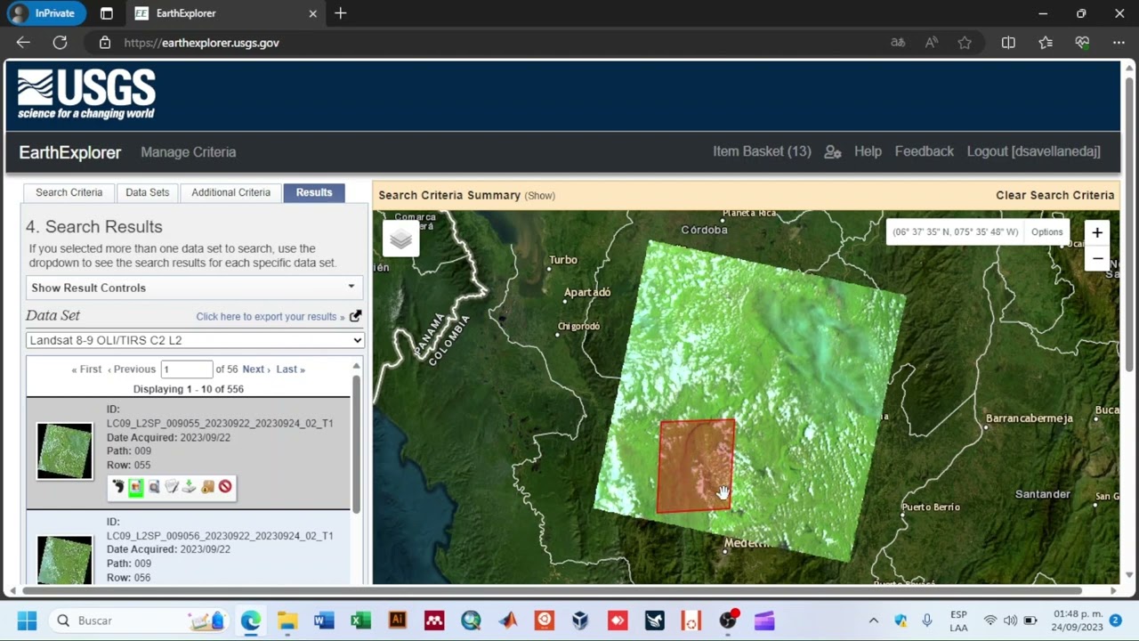Open Edge settings and more menu
The image size is (1139, 641).
click(1119, 43)
